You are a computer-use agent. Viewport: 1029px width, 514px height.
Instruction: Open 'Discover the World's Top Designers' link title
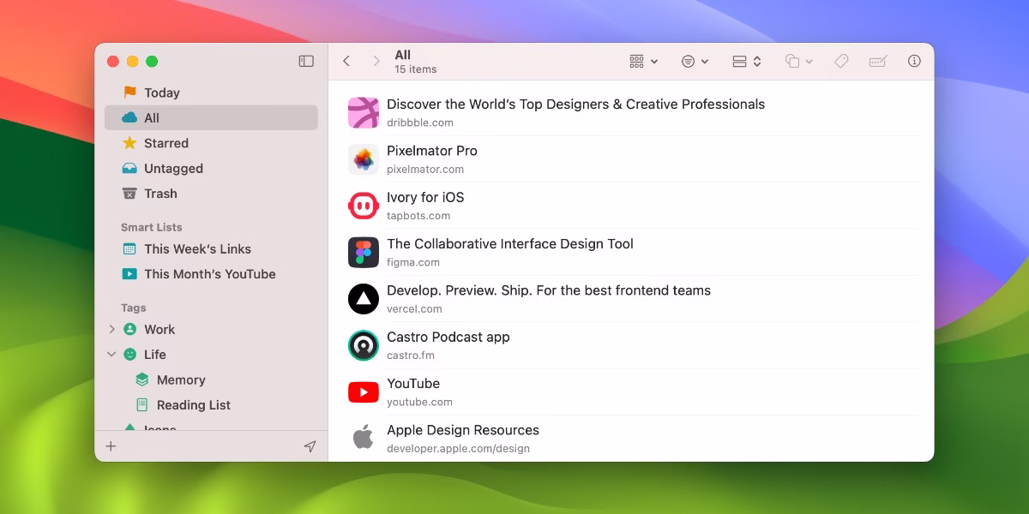click(x=575, y=105)
